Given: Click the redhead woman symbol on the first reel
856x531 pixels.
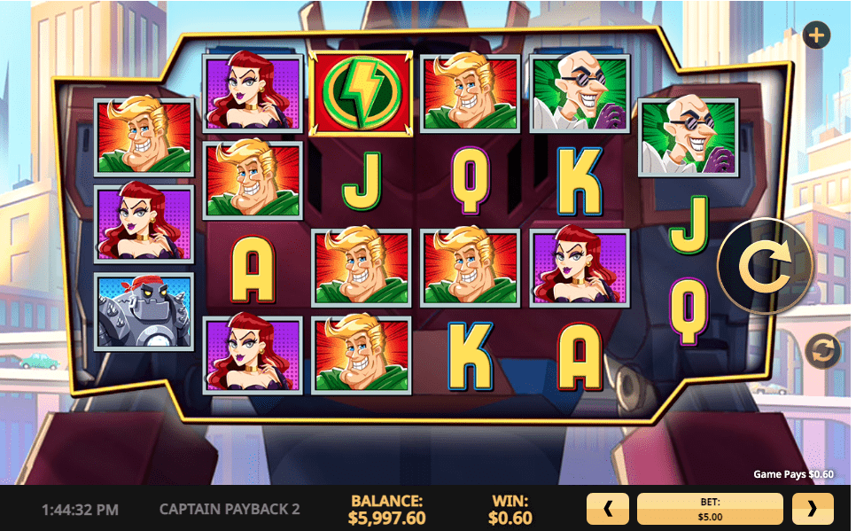Looking at the screenshot, I should click(144, 224).
